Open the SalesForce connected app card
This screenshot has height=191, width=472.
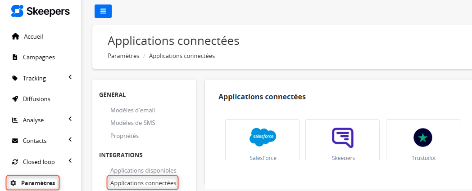pos(263,140)
